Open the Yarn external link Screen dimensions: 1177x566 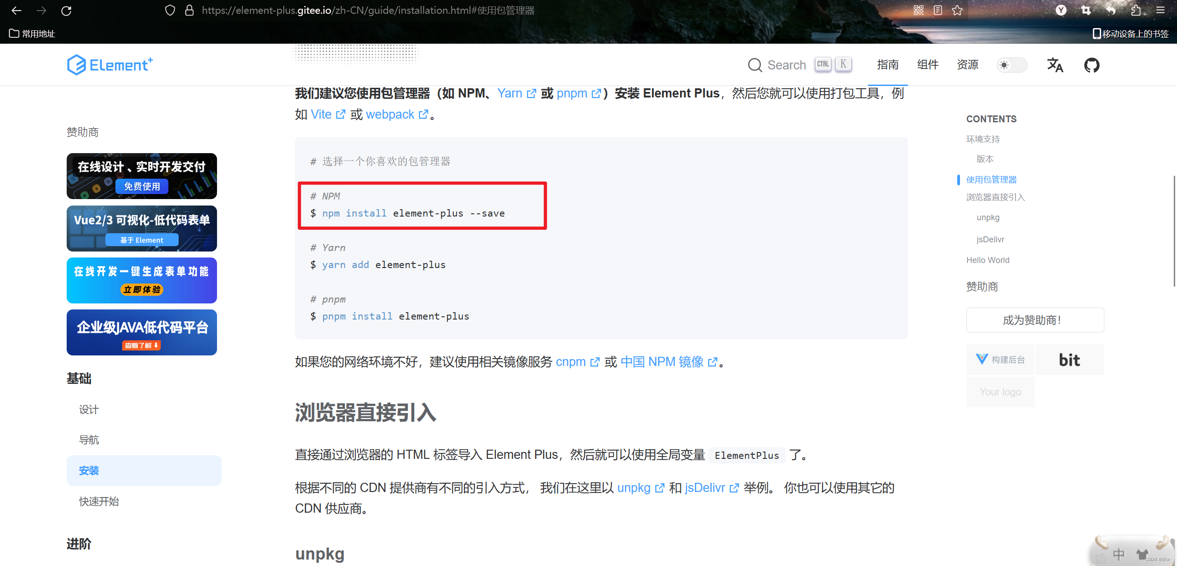pyautogui.click(x=517, y=93)
